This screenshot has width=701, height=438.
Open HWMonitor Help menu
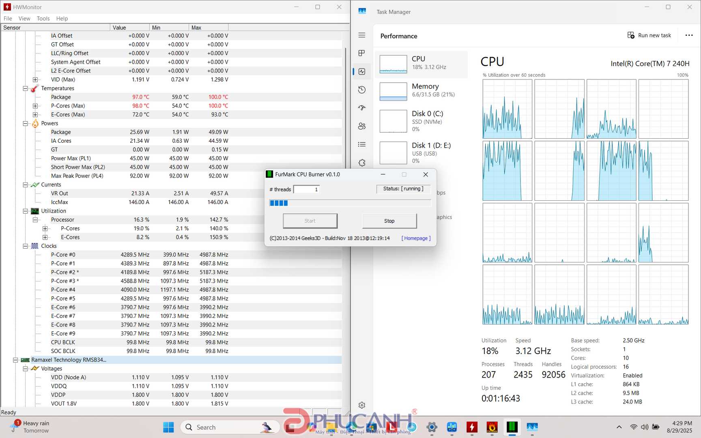(x=62, y=18)
